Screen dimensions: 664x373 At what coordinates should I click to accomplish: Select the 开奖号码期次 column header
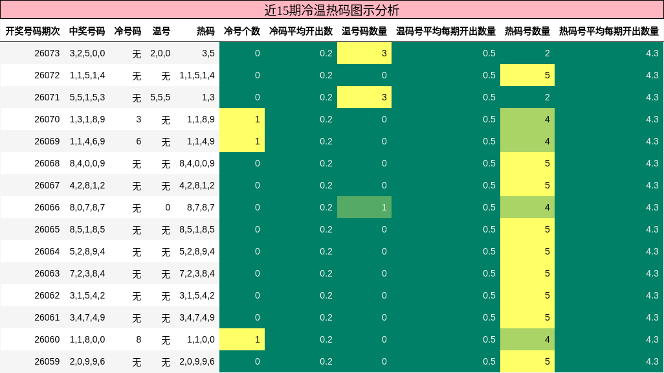point(31,29)
